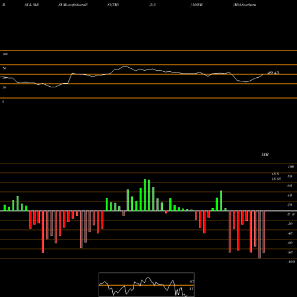Viewport: 297px width, 297px height.
Task: Click the "SI(TM)" header label
Action: pyautogui.click(x=113, y=5)
